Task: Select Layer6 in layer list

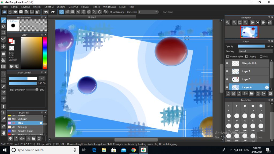Action: 247,79
